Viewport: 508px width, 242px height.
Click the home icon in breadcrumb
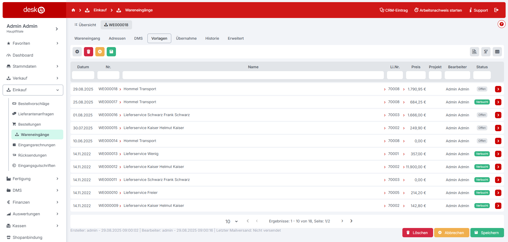73,10
